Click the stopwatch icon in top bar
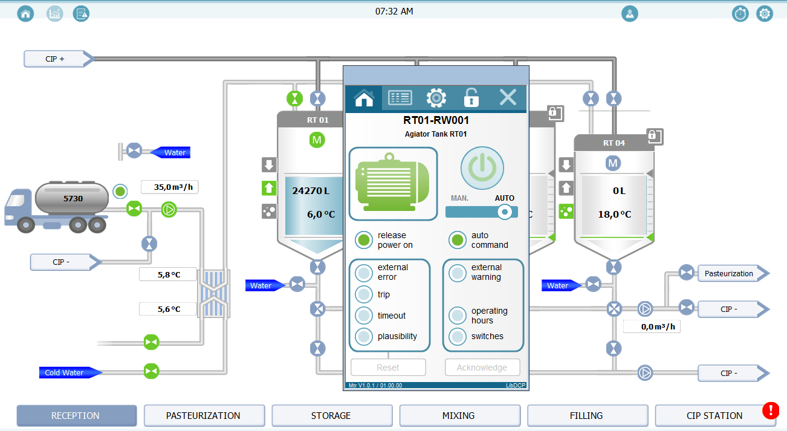This screenshot has width=787, height=431. click(x=740, y=13)
